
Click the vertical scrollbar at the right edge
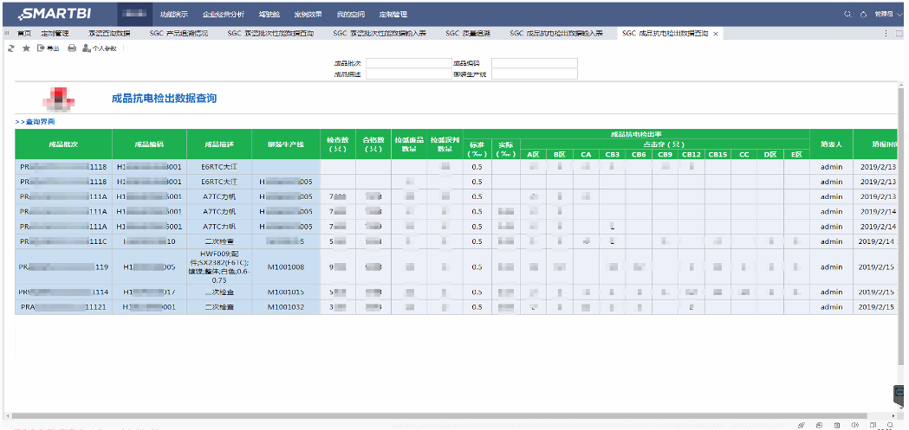tap(900, 226)
